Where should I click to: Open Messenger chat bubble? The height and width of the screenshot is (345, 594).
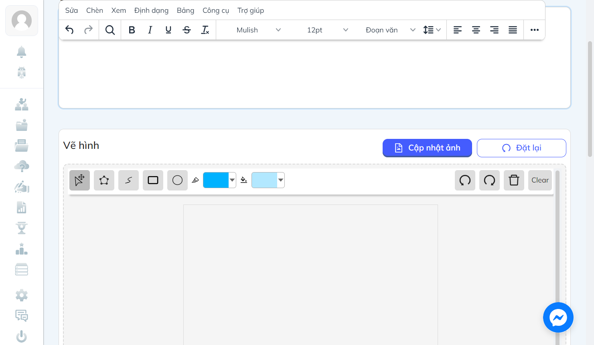(x=558, y=317)
